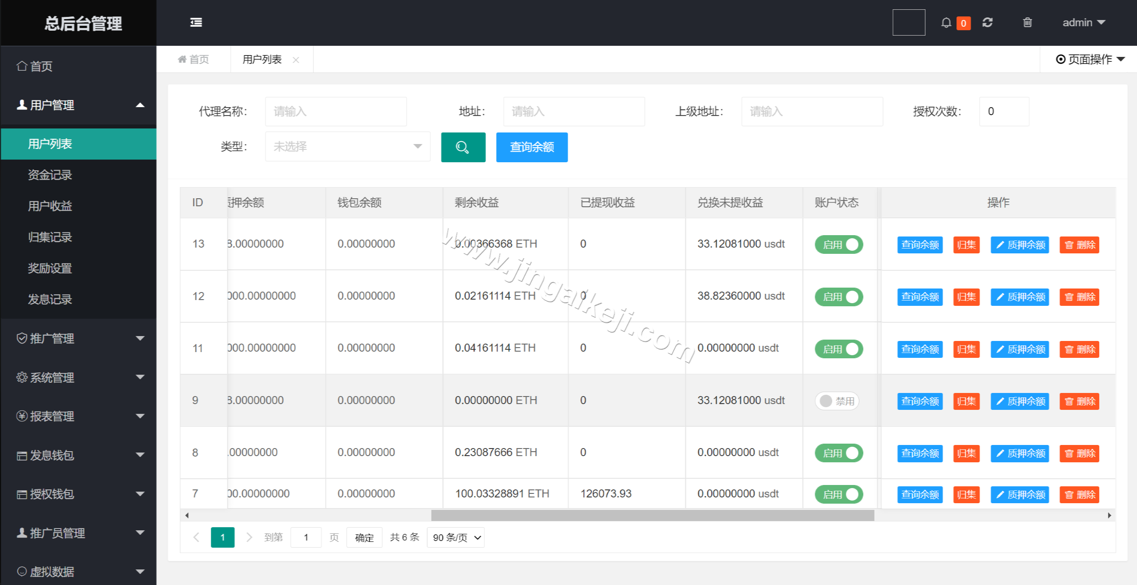Click the green magnifier search button

pyautogui.click(x=463, y=147)
